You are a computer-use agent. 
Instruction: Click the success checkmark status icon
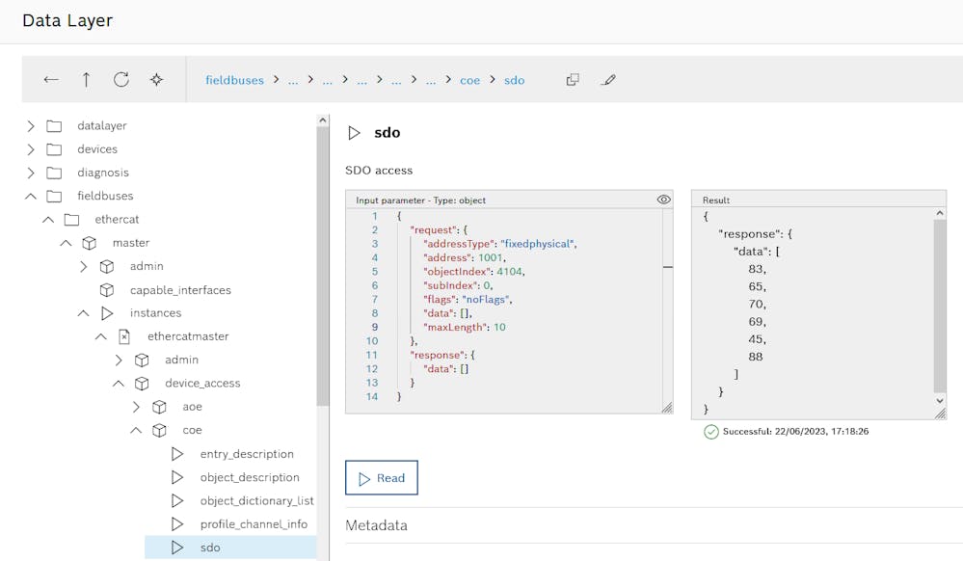pos(711,432)
